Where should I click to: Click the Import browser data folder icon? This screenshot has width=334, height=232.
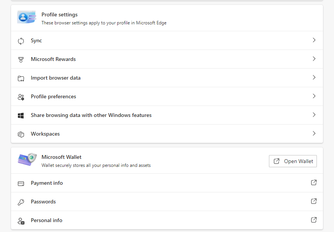tap(21, 78)
